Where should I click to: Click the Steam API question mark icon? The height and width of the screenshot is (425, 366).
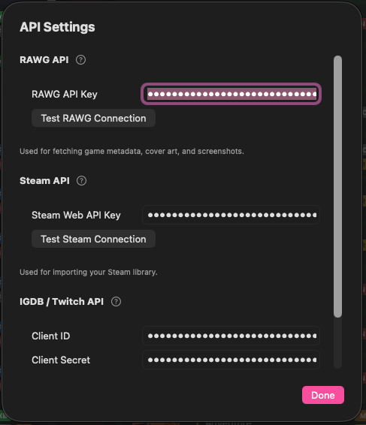81,181
